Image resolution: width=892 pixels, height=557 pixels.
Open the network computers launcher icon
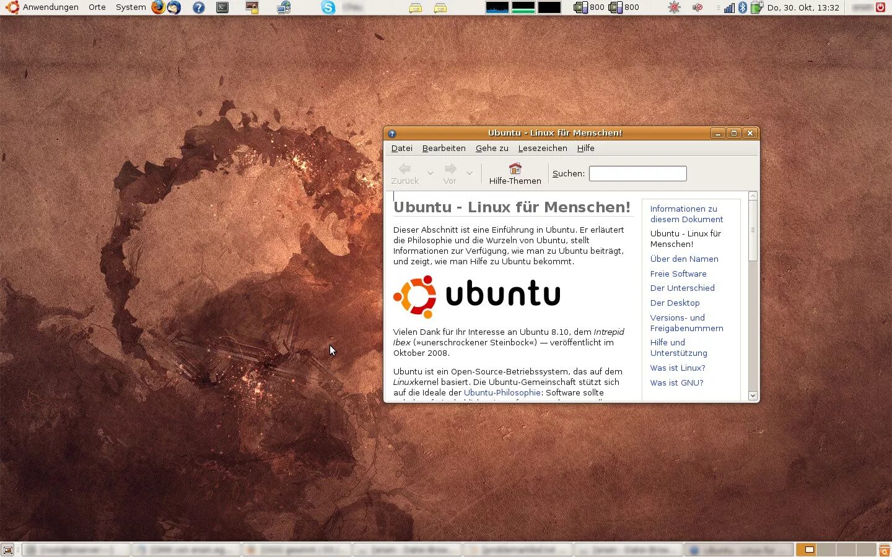click(x=284, y=7)
